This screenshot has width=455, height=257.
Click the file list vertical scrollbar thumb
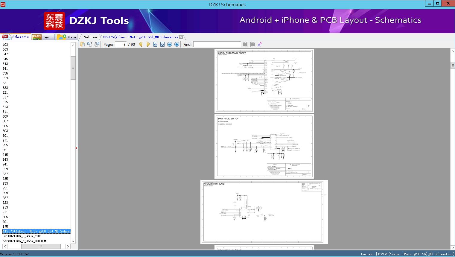(x=73, y=68)
